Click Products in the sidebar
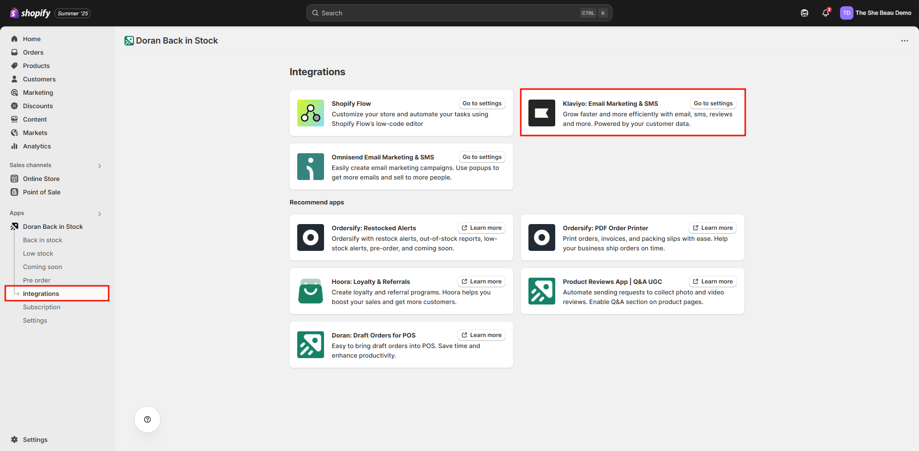This screenshot has width=919, height=451. click(36, 66)
